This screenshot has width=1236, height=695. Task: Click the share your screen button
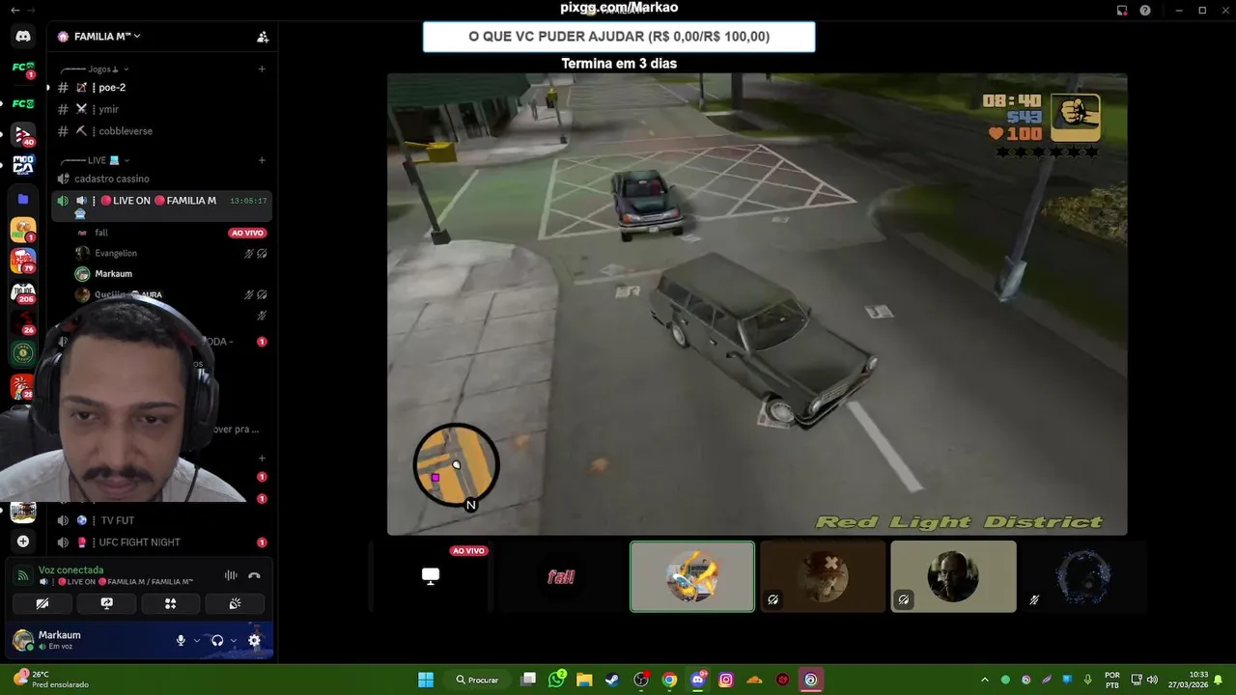(106, 603)
